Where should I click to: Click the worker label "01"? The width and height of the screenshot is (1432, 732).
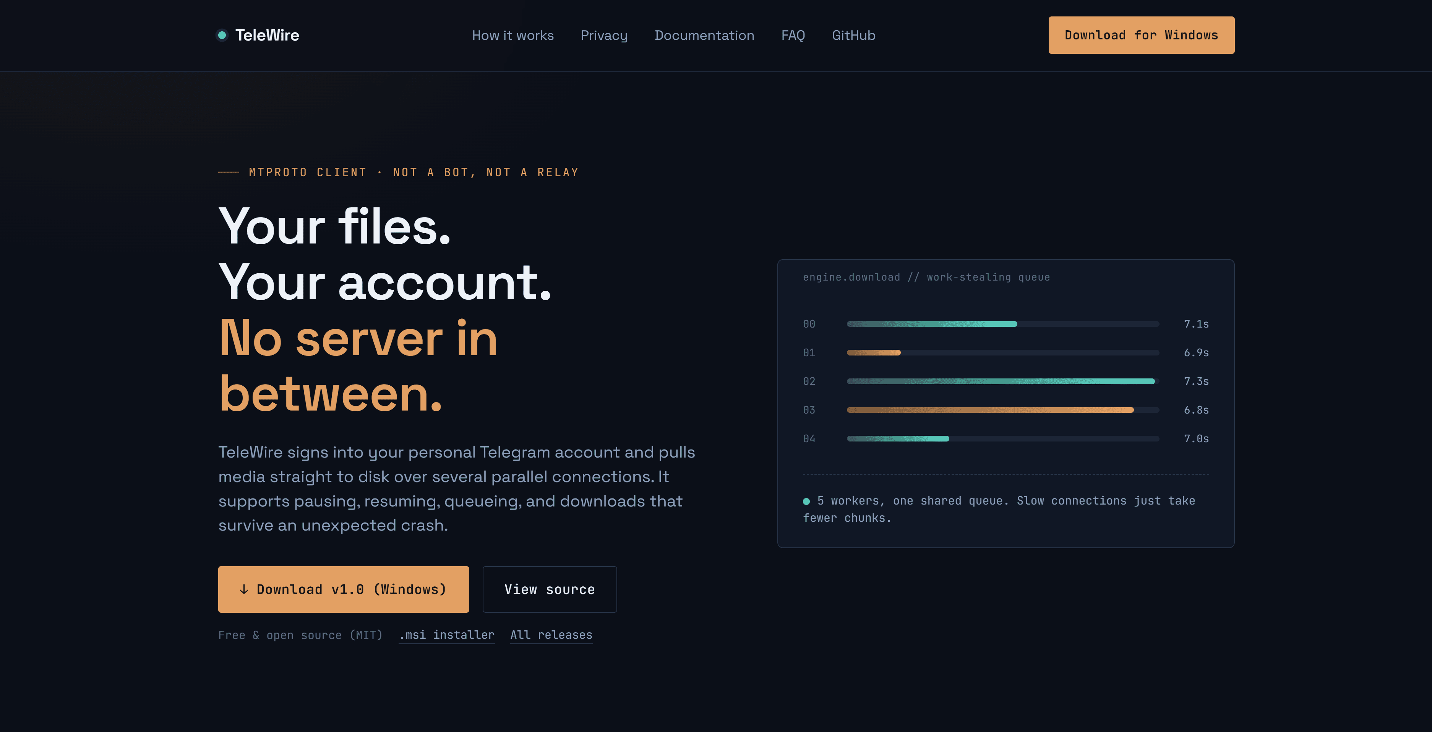coord(809,352)
